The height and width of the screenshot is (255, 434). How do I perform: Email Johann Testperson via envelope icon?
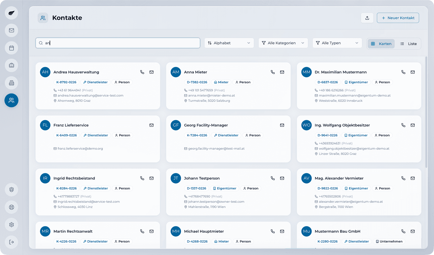pyautogui.click(x=282, y=178)
